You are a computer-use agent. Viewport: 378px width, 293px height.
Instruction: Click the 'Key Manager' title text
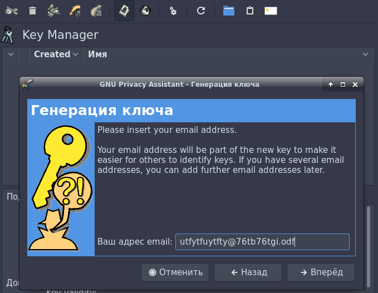60,35
